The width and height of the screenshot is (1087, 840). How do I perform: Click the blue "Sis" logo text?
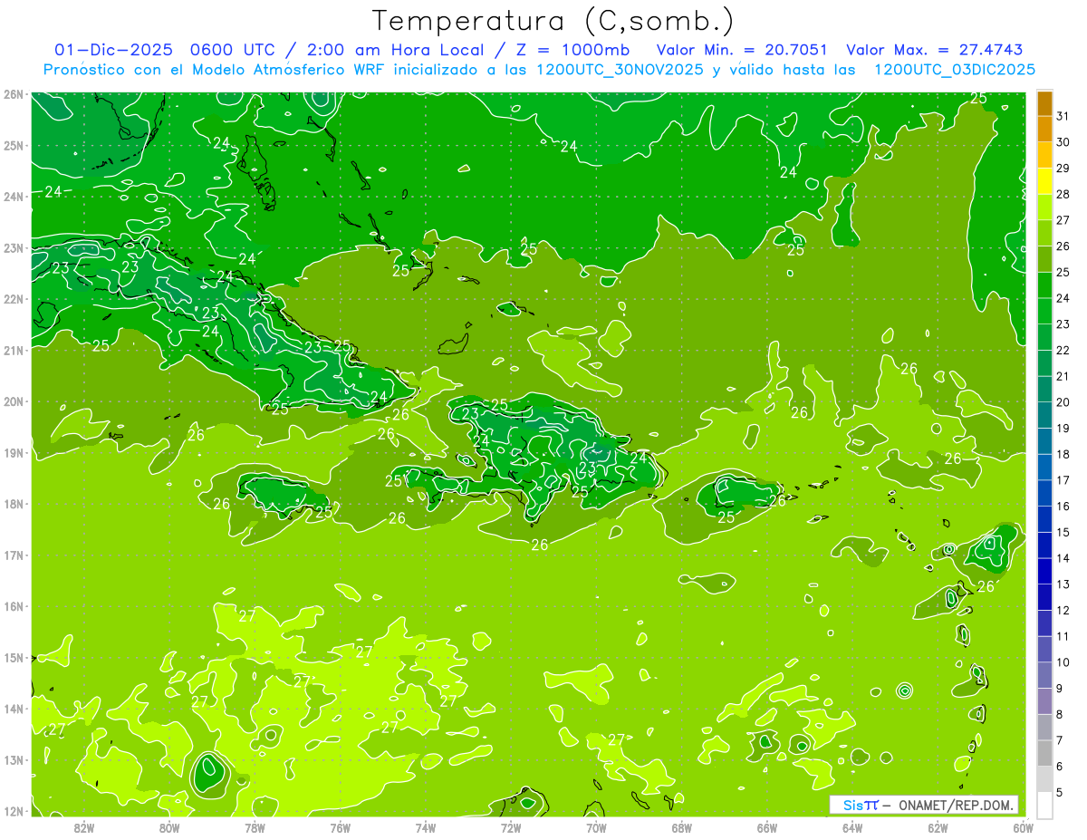pyautogui.click(x=854, y=805)
